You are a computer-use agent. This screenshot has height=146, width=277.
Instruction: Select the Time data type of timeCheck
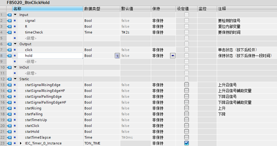point(102,32)
